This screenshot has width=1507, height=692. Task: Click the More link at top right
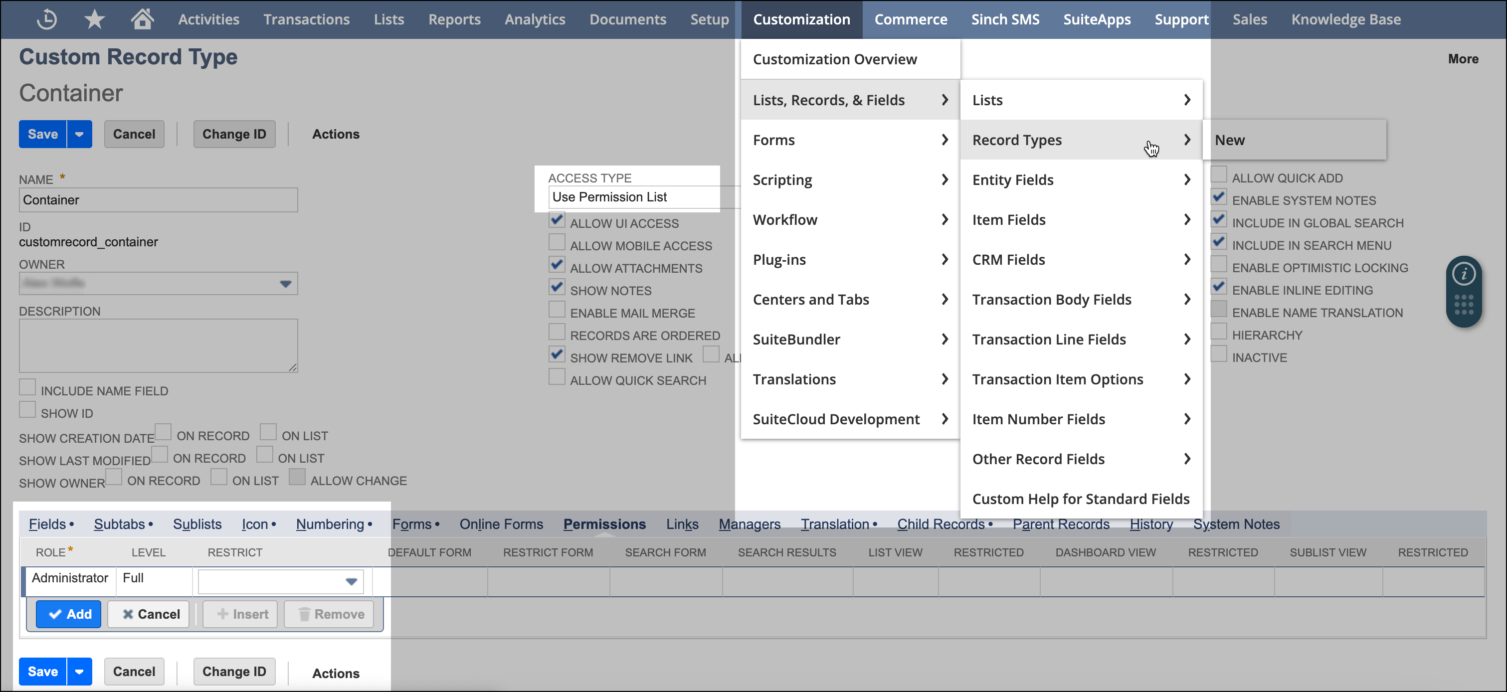click(1463, 59)
